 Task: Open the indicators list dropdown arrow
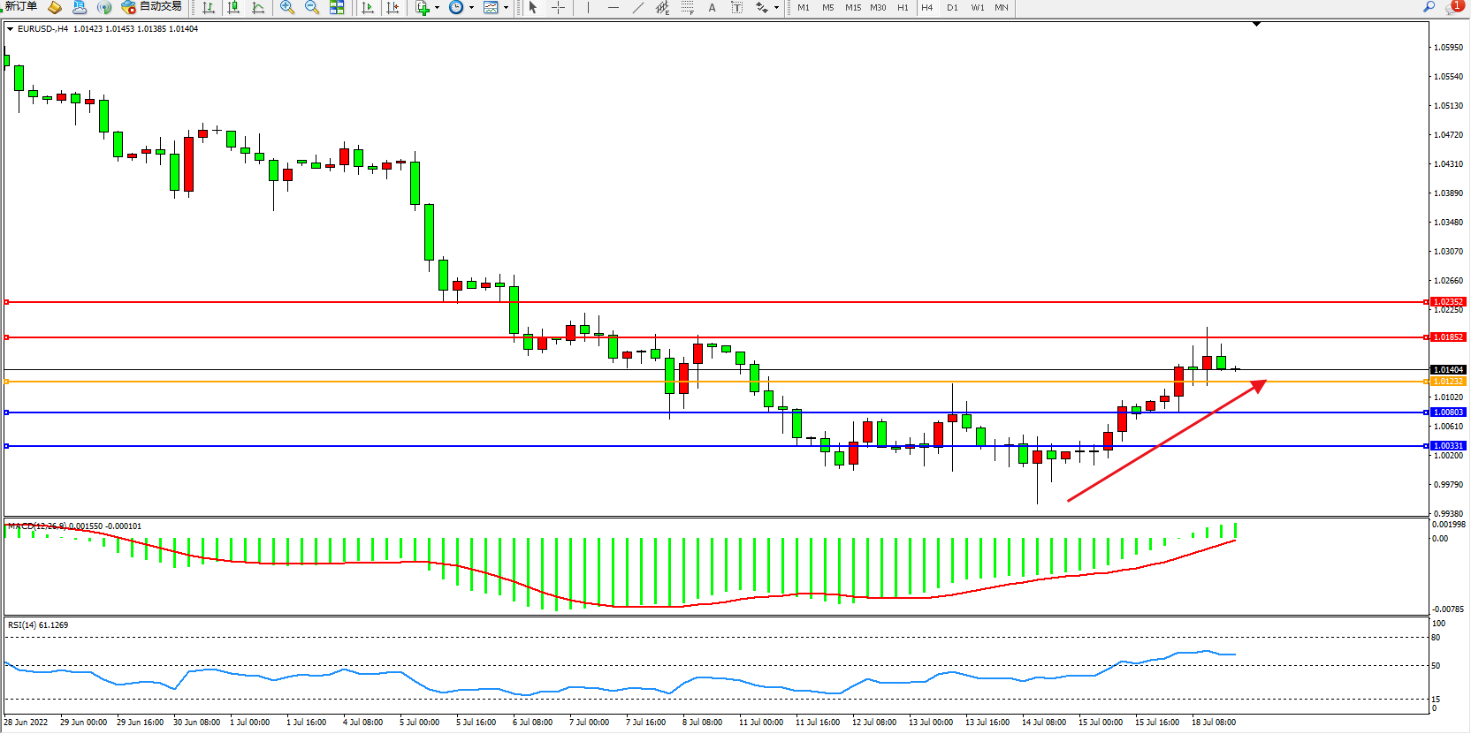tap(437, 8)
